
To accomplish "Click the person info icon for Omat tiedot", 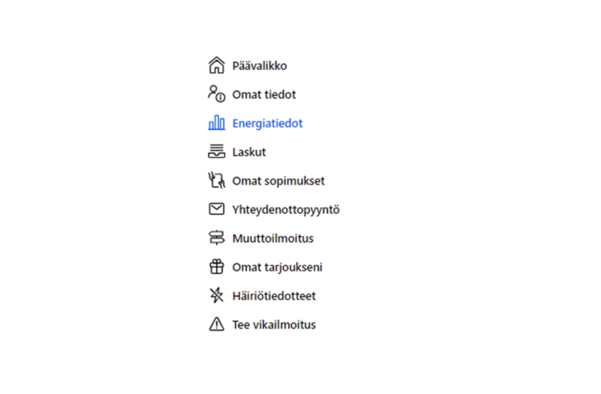I will point(216,94).
